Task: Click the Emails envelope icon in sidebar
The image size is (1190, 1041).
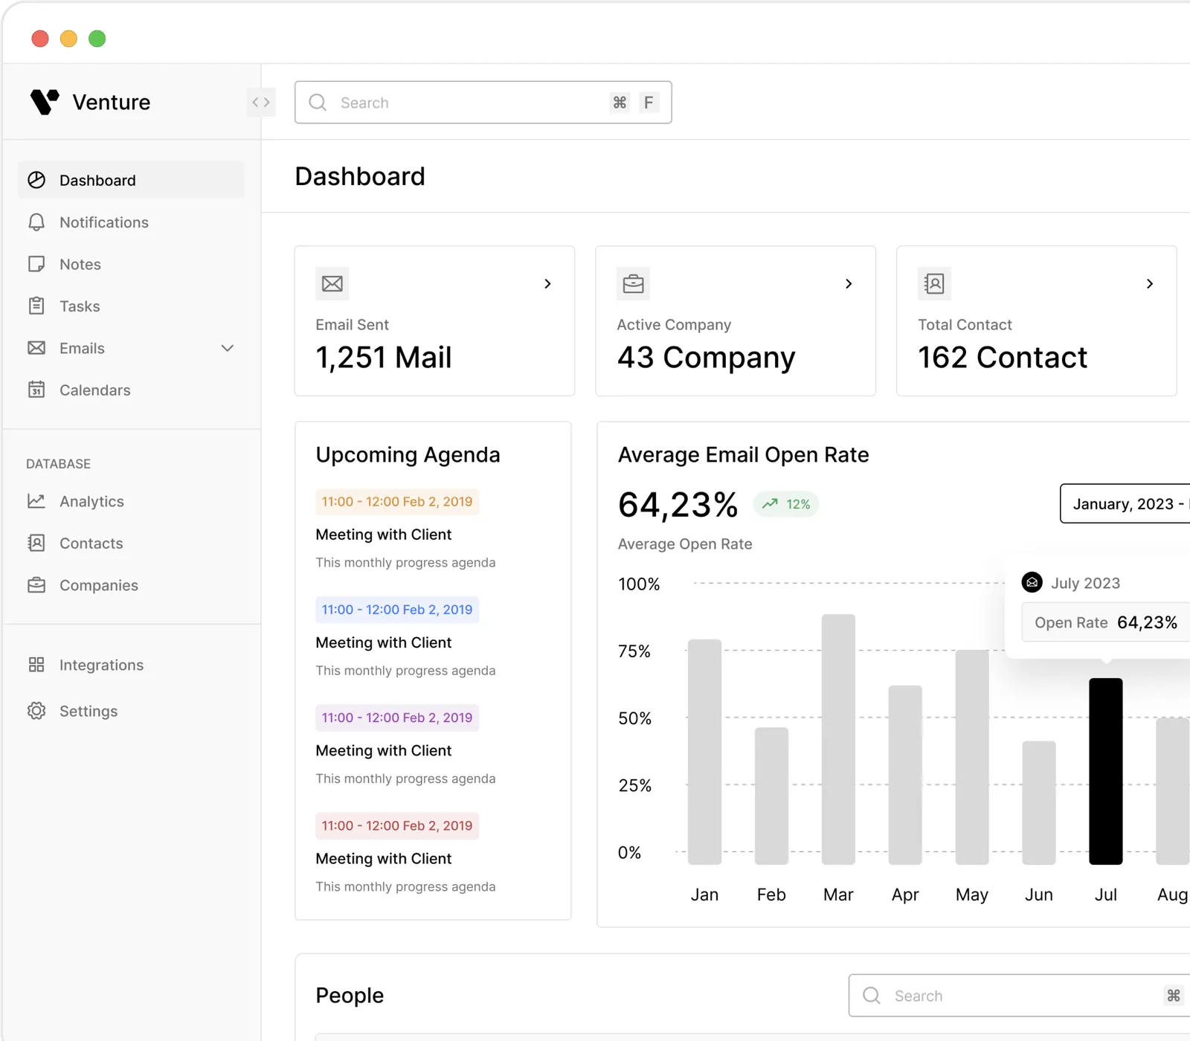Action: pos(36,348)
